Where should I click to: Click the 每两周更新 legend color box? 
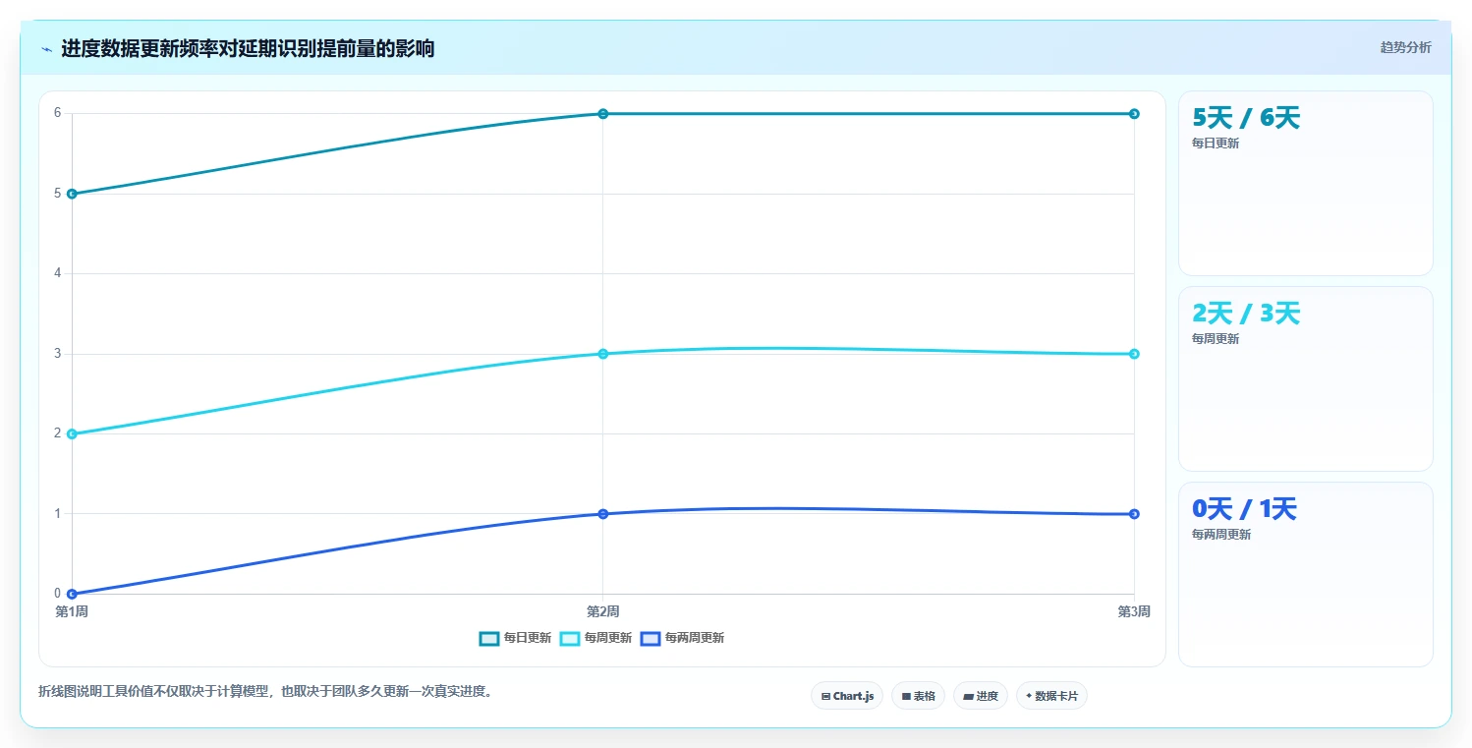[651, 638]
